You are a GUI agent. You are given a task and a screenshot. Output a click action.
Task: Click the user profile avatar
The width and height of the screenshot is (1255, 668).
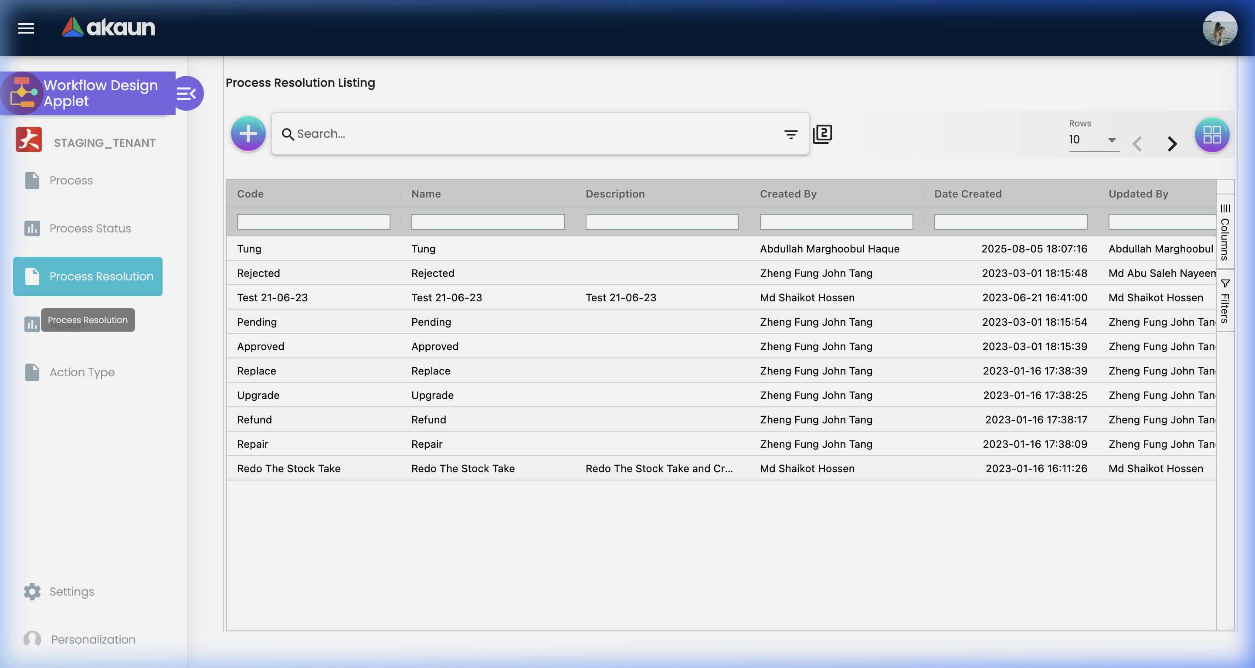pos(1219,28)
